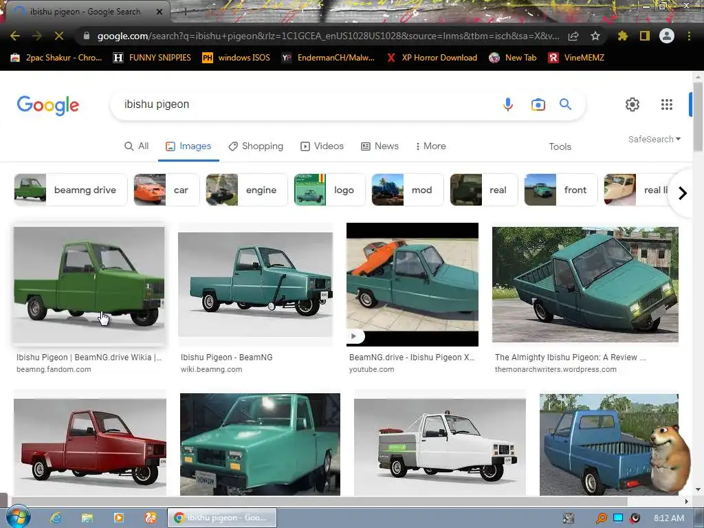Filter by the 'front' chip

(x=561, y=190)
